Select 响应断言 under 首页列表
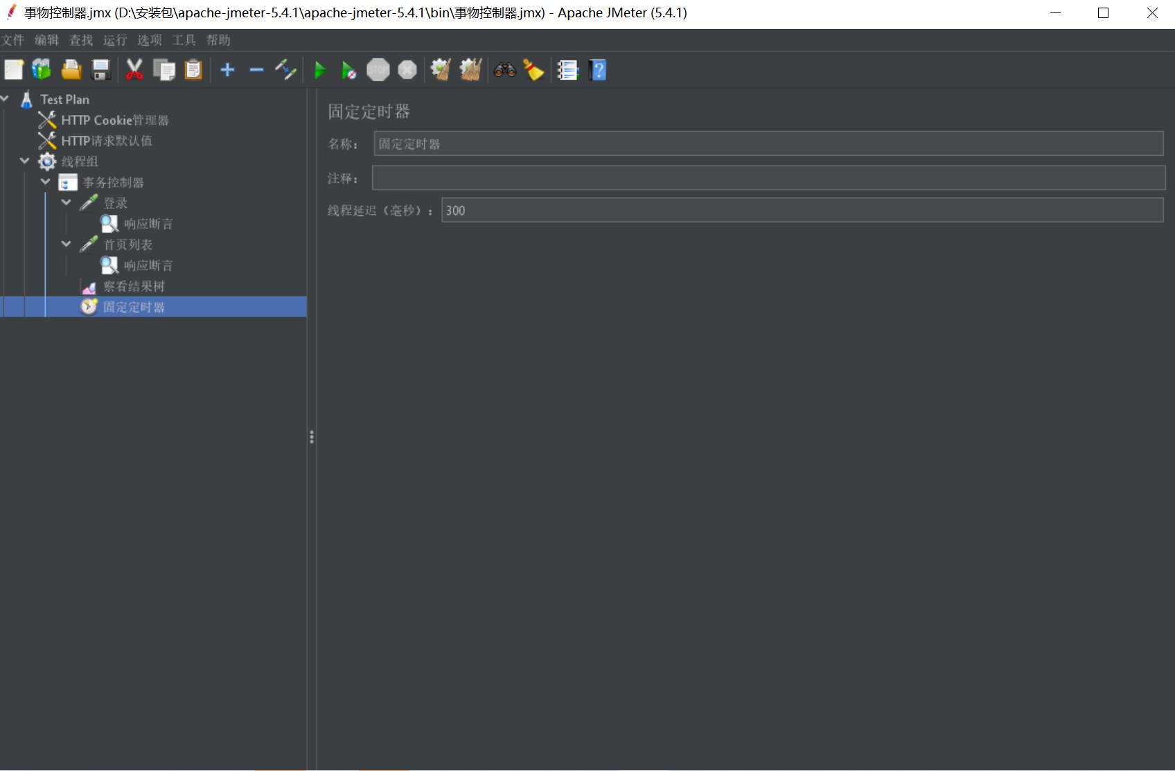 point(148,265)
